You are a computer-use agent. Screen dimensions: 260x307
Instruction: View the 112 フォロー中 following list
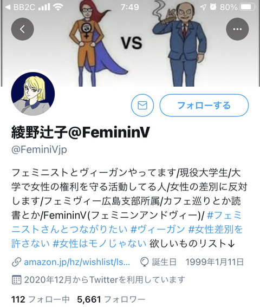click(41, 299)
